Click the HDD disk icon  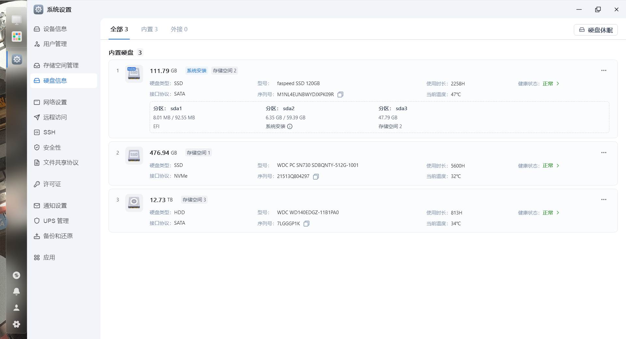(134, 203)
